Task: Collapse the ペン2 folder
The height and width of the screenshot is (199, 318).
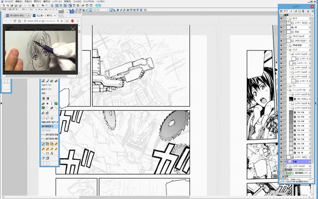Action: [x=288, y=50]
